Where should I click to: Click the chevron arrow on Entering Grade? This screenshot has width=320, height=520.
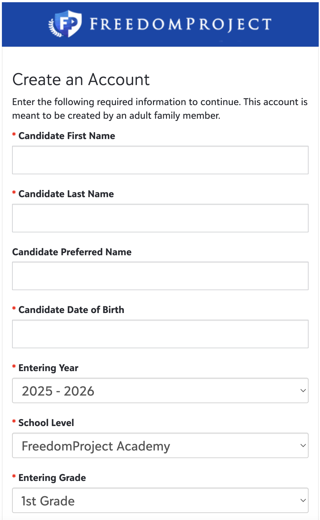tap(303, 500)
